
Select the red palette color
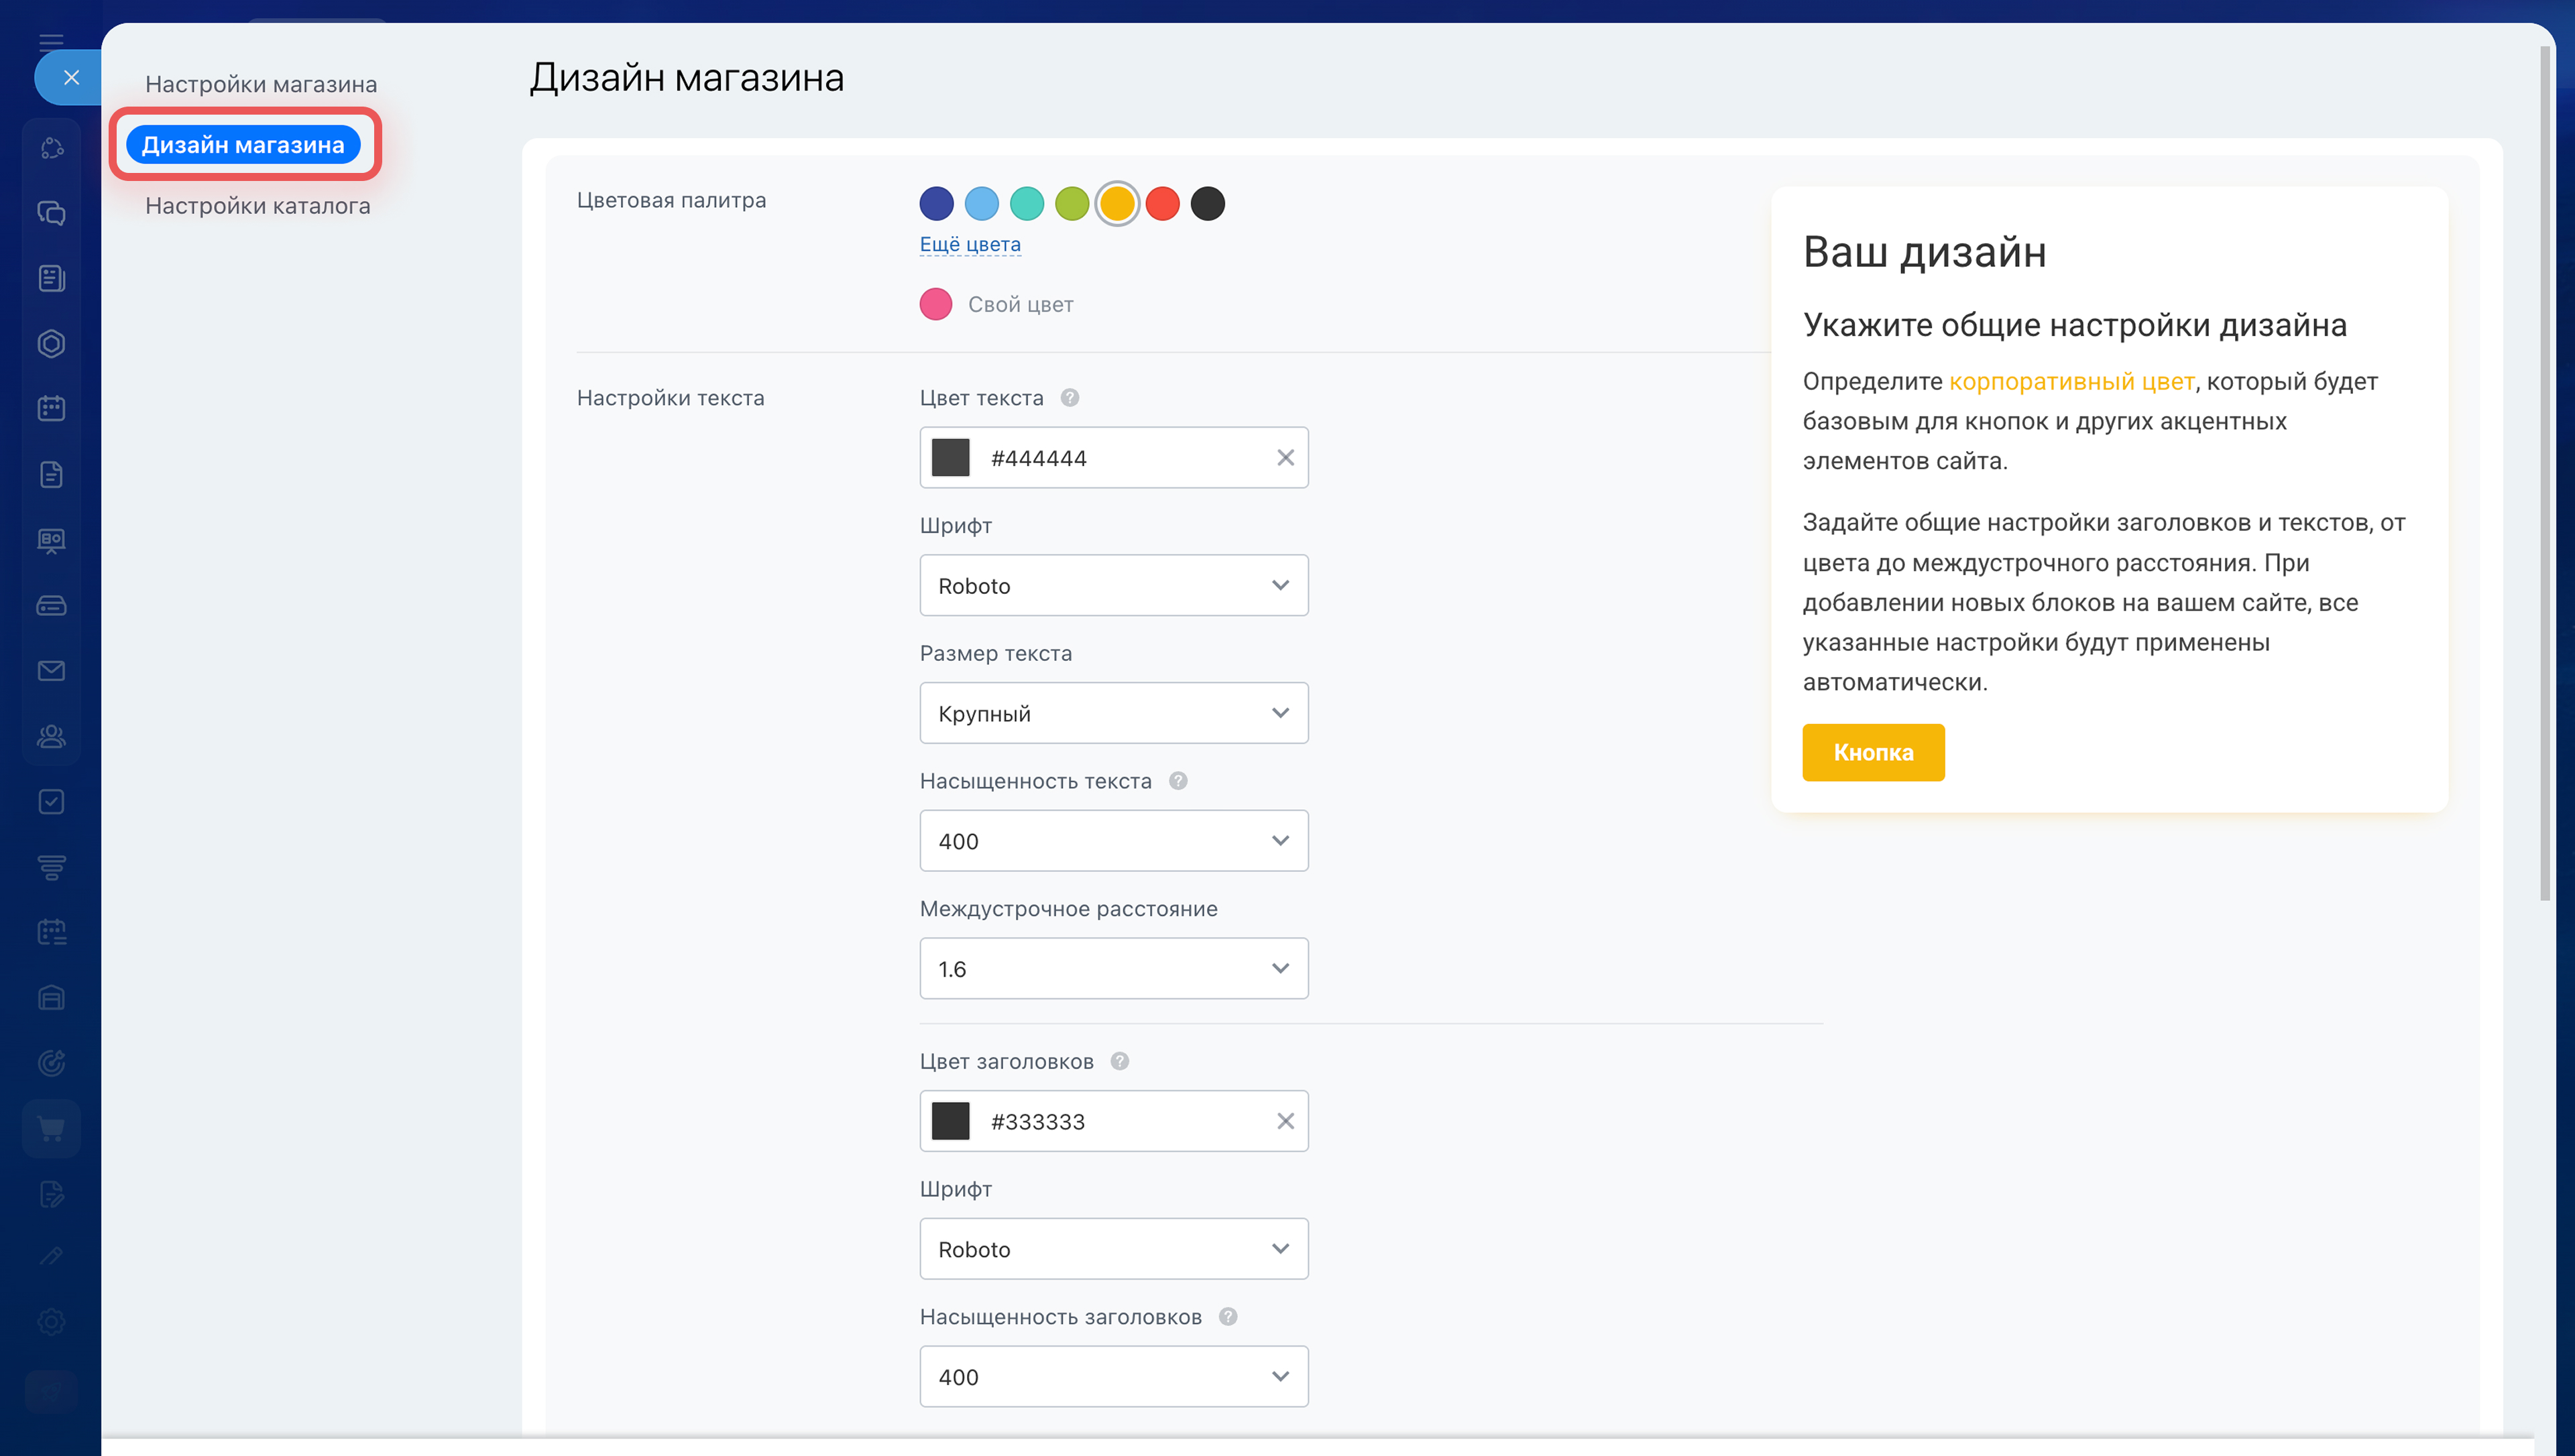(1162, 204)
